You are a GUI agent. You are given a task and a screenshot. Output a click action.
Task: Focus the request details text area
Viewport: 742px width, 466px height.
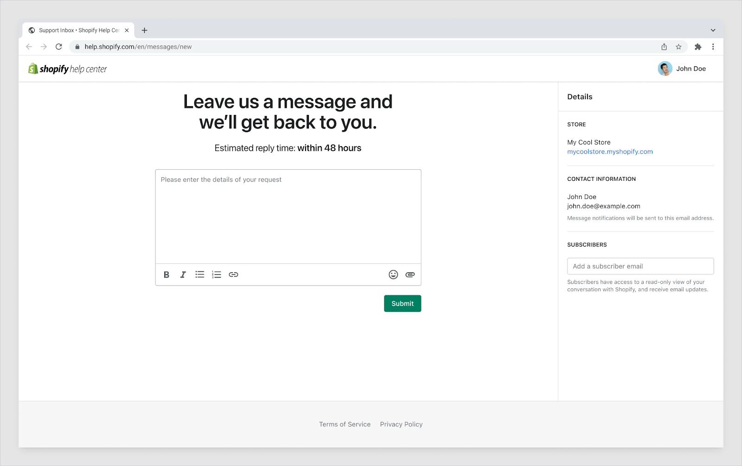(x=288, y=217)
